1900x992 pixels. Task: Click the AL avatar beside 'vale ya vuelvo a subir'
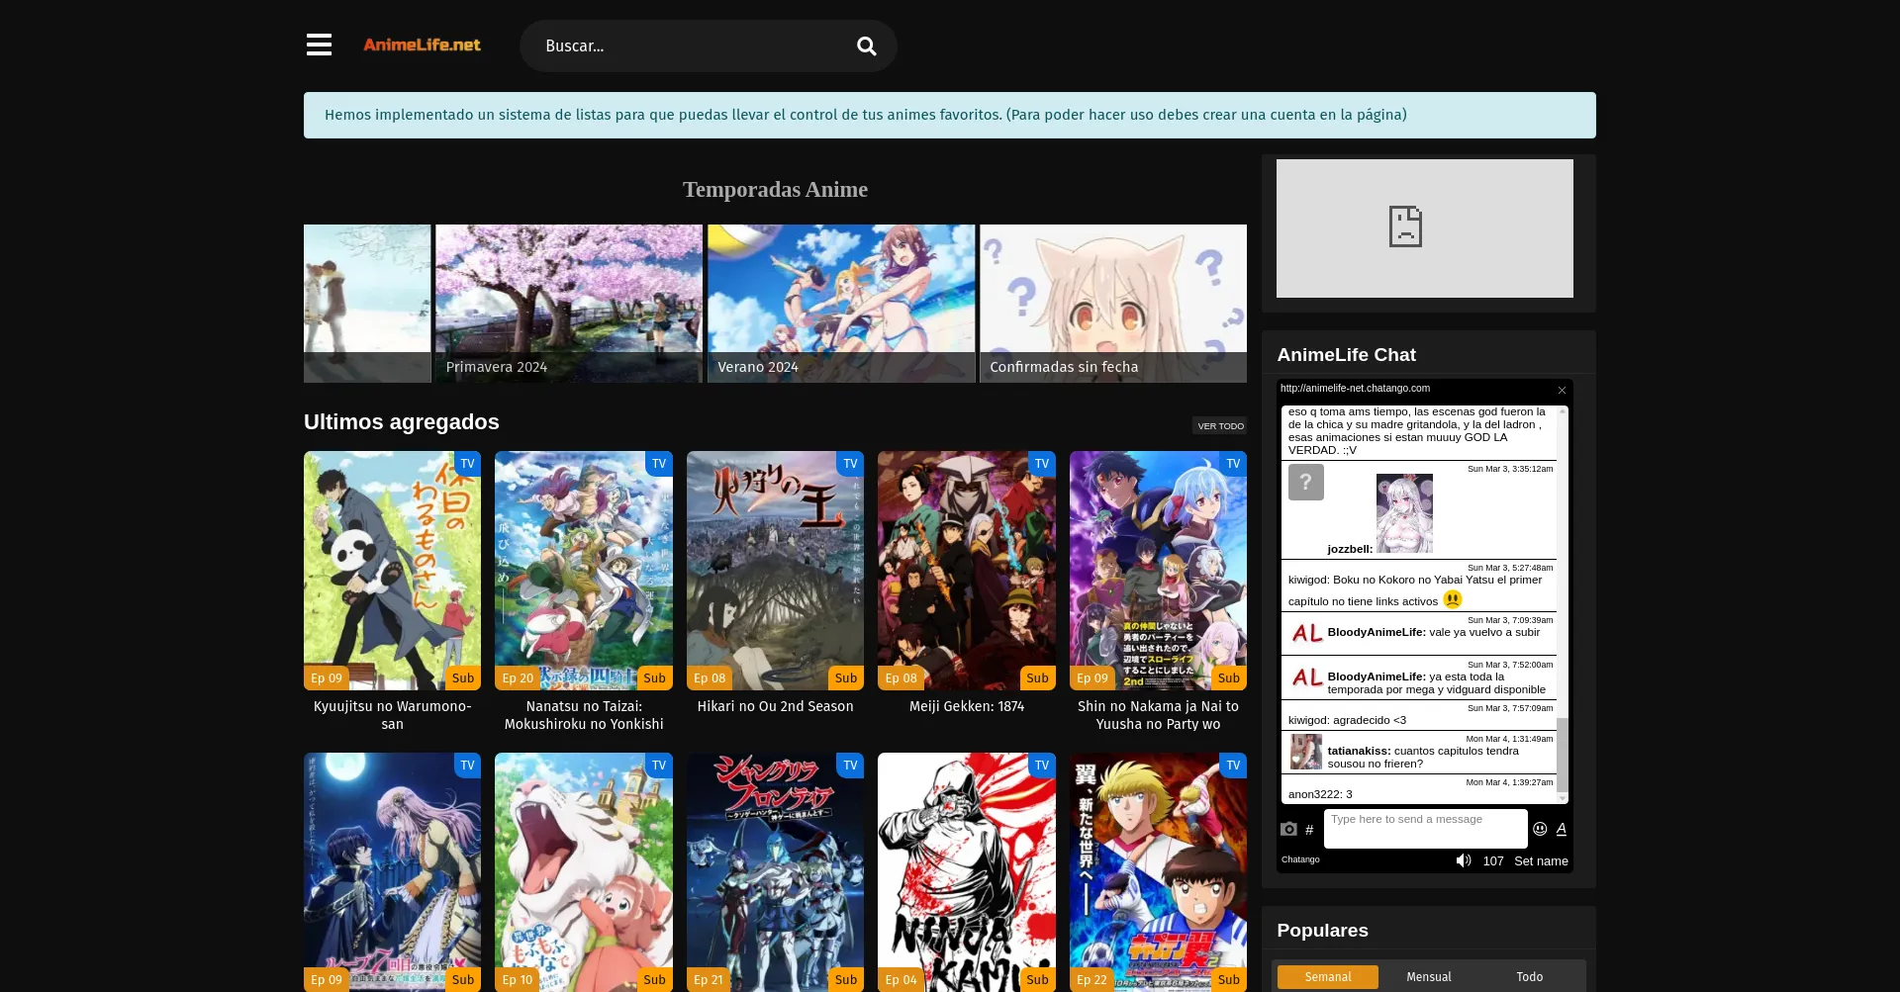1306,633
